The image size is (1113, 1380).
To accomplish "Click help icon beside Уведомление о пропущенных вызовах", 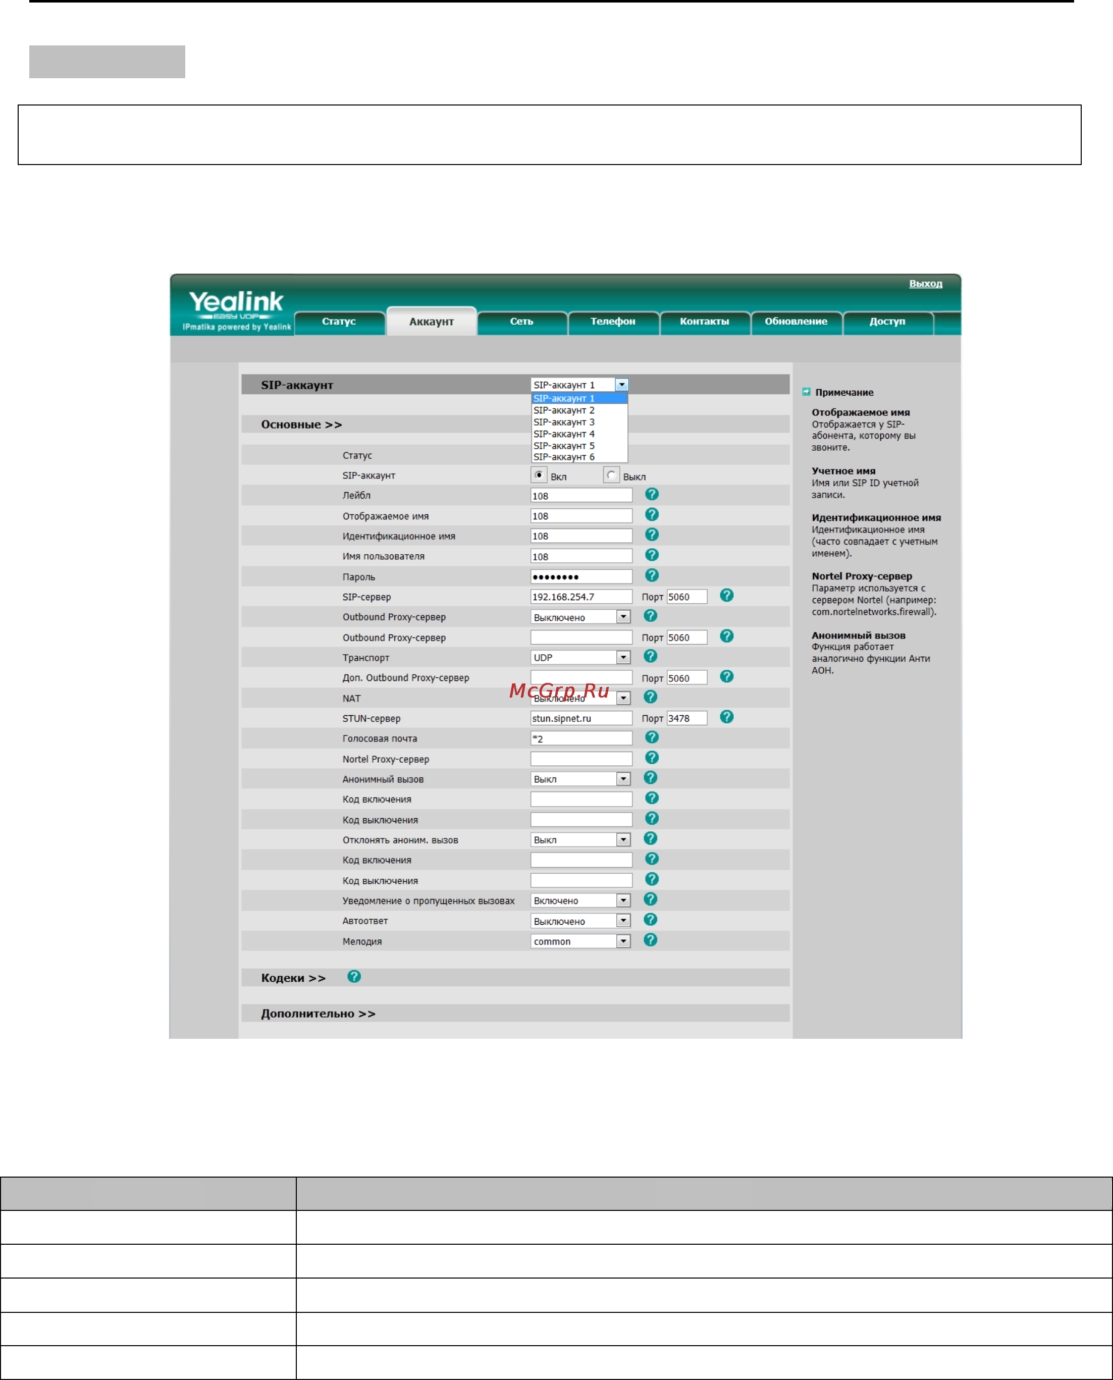I will 650,900.
